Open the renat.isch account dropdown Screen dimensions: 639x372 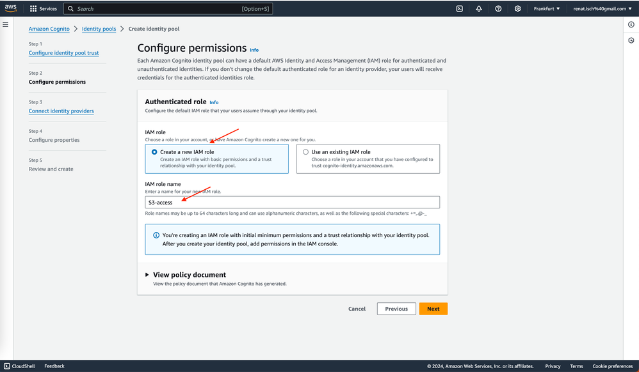point(603,8)
